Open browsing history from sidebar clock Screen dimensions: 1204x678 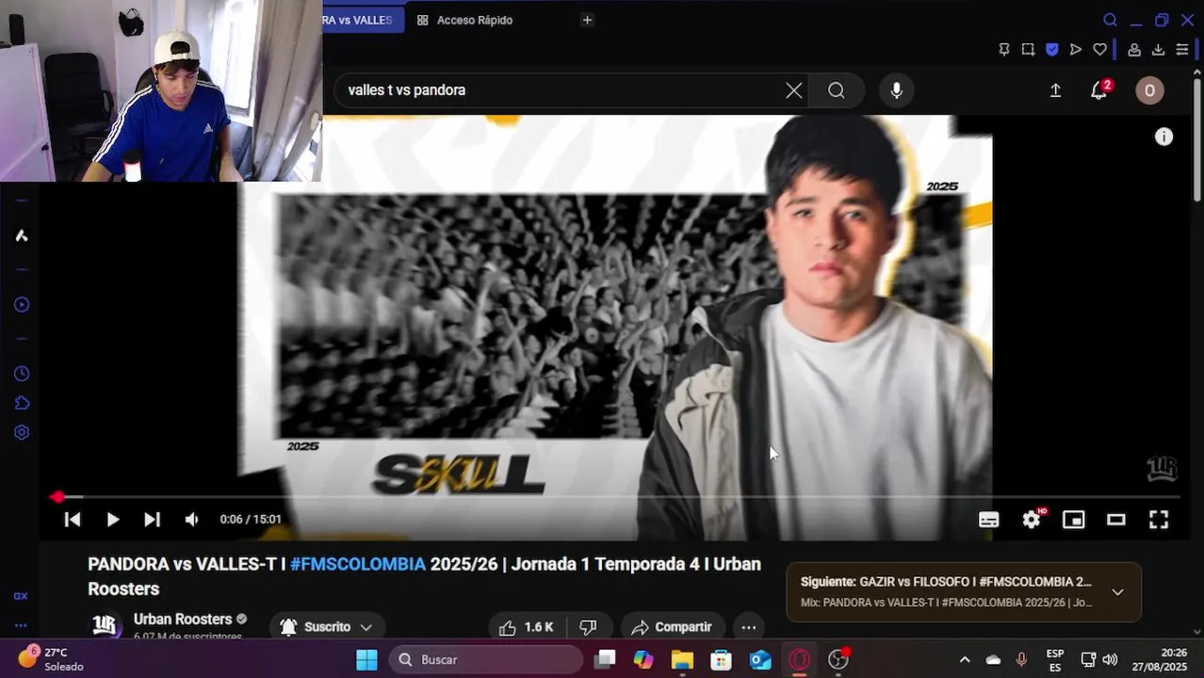click(x=22, y=374)
